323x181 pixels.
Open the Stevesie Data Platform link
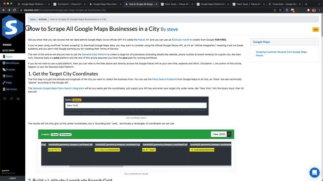[94, 55]
